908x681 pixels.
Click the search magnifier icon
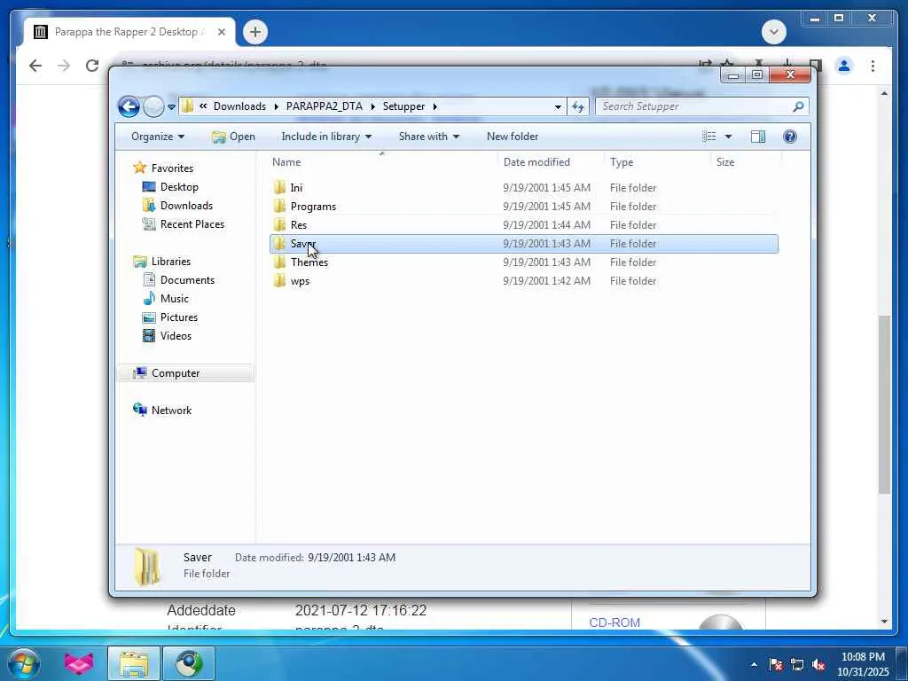799,106
